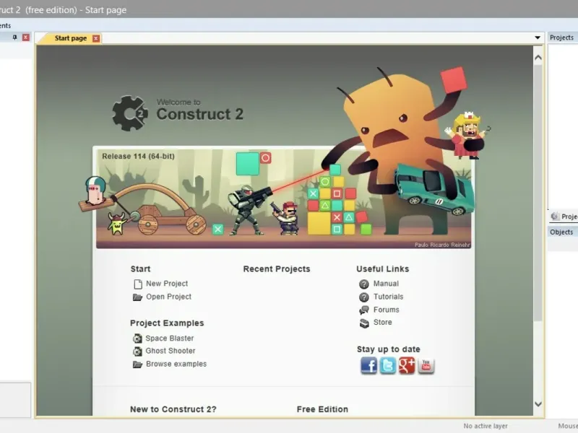Viewport: 578px width, 433px height.
Task: Click the 'Release 114 (64-bit)' text
Action: tap(138, 156)
